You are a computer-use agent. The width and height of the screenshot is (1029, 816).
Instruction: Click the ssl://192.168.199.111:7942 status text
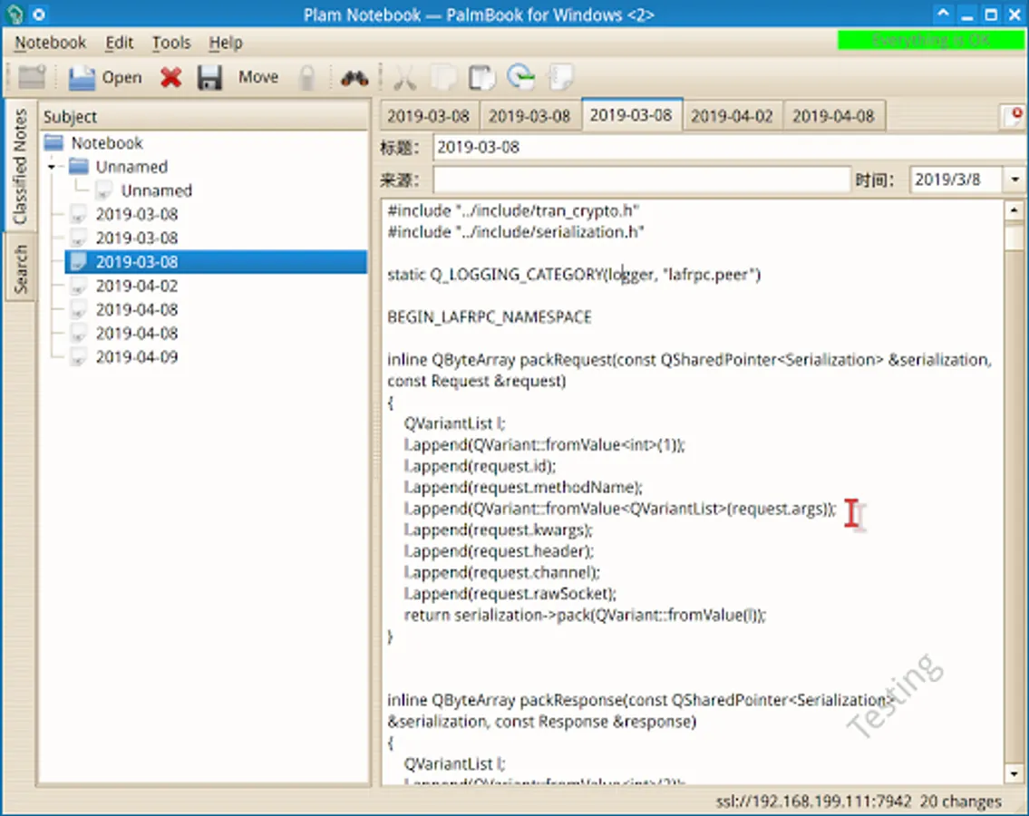(x=814, y=801)
